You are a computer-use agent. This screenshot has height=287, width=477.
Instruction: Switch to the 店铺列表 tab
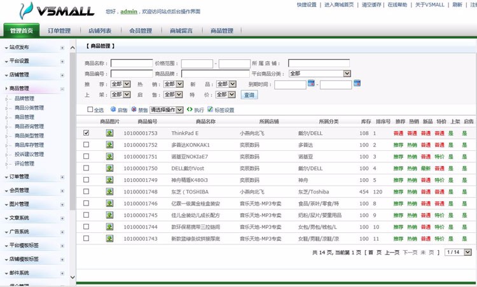pos(100,31)
